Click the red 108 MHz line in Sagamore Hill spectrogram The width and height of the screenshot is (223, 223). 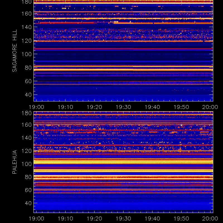coord(123,49)
